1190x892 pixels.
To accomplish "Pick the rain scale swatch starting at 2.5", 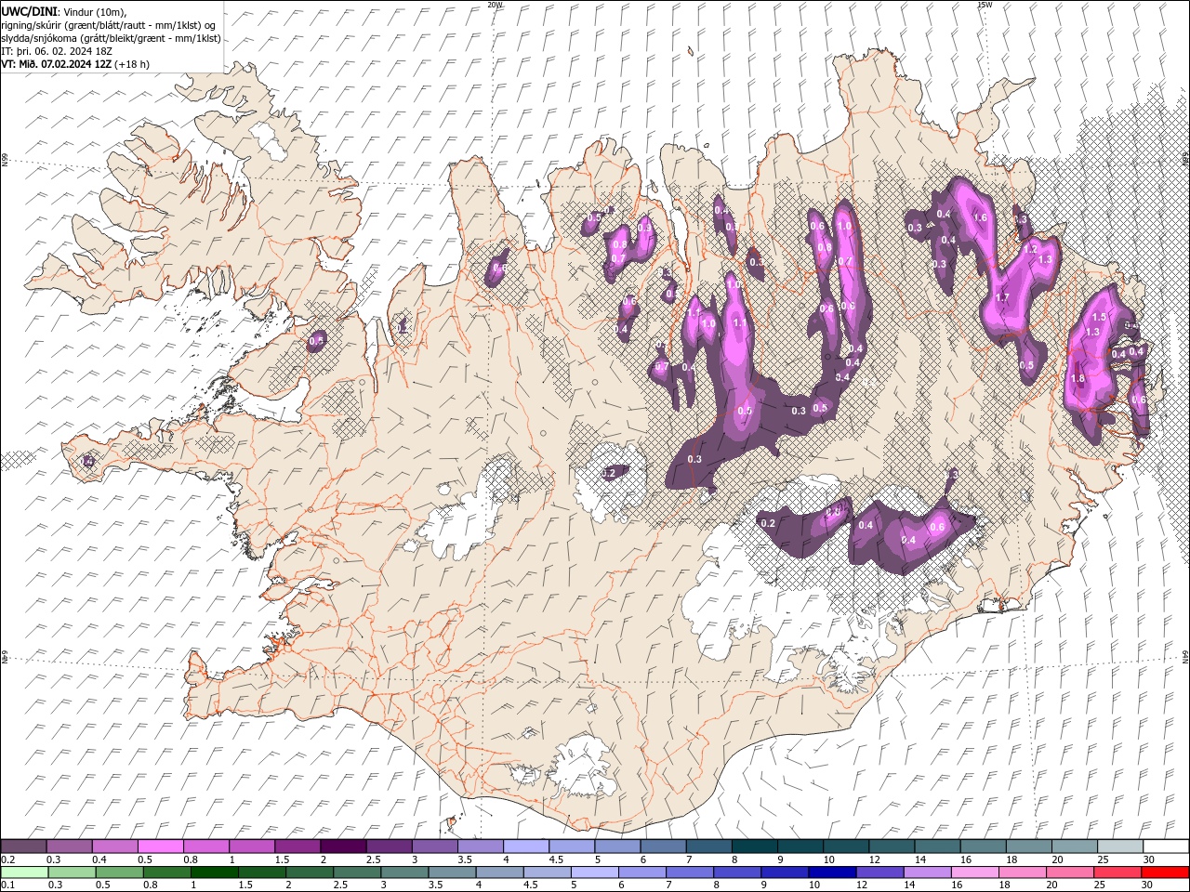I will [x=356, y=872].
